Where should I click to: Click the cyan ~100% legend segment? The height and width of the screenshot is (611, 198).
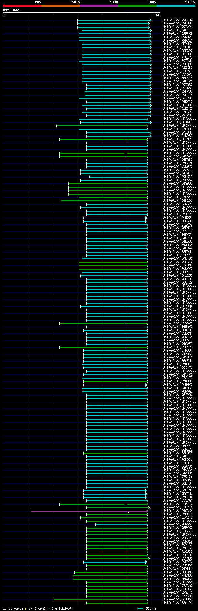point(176,6)
